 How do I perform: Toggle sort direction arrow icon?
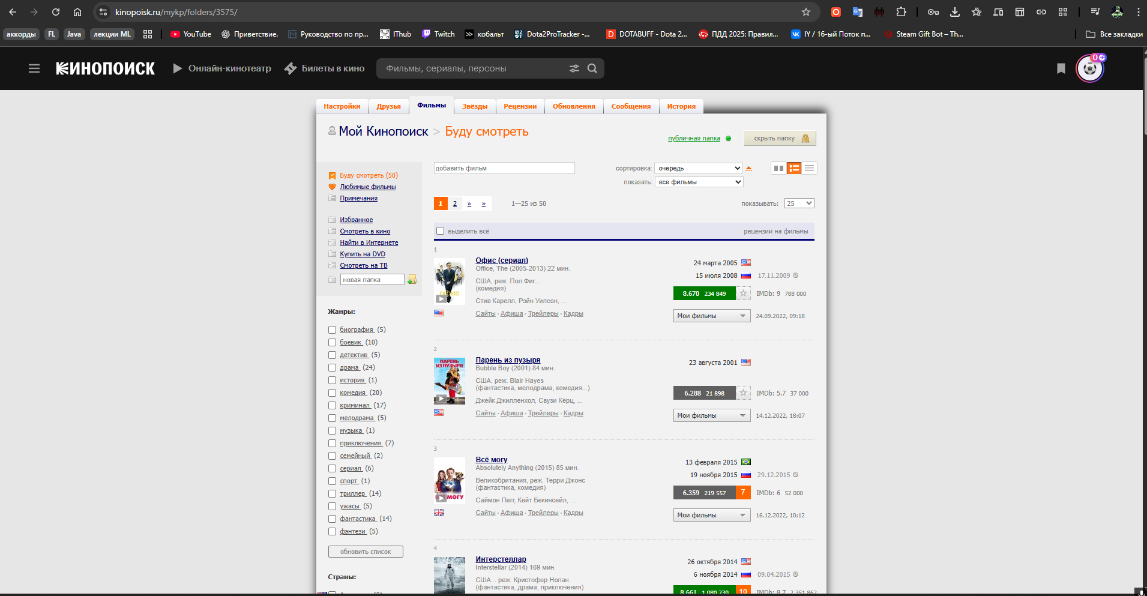[748, 168]
